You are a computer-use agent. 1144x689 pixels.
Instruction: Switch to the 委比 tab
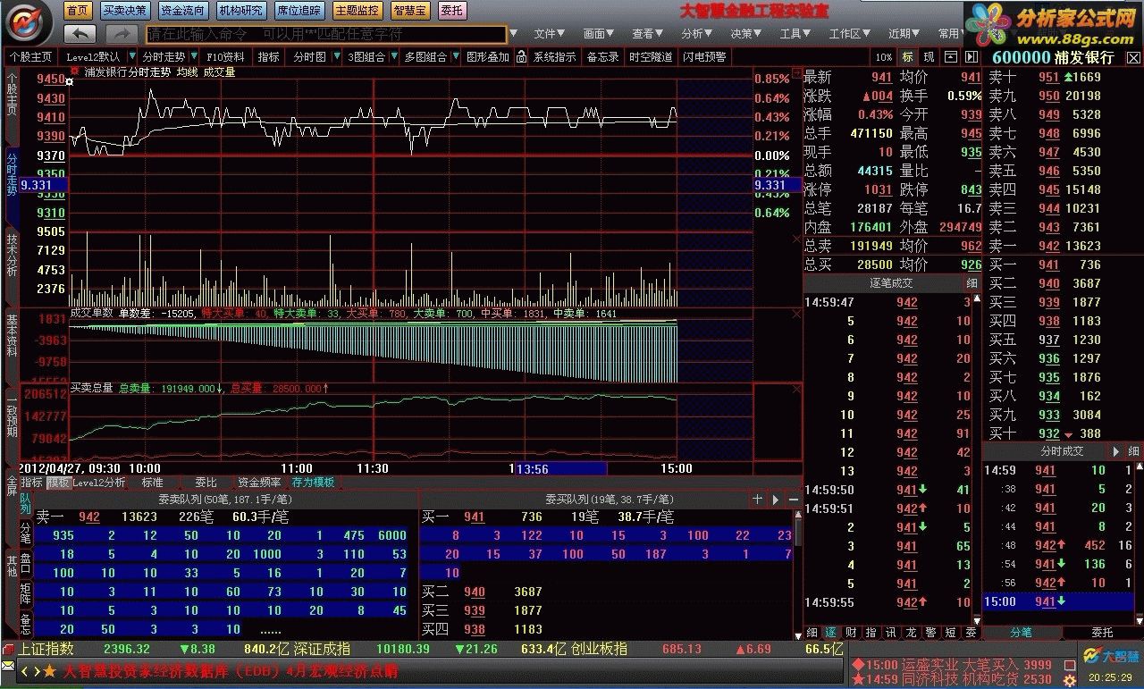[206, 482]
